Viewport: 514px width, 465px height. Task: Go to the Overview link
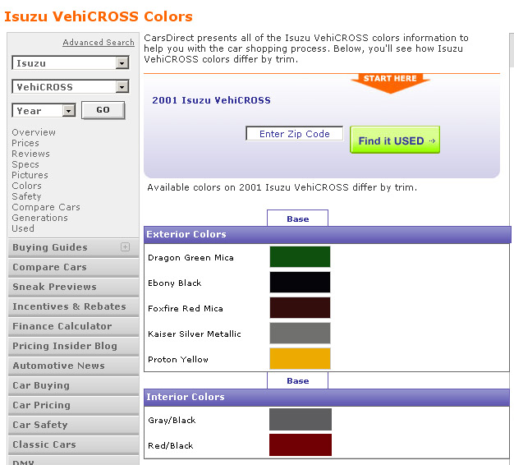click(34, 132)
